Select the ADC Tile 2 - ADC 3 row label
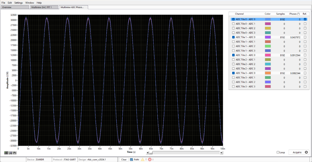Viewport: 312px width, 162px height. point(245,68)
